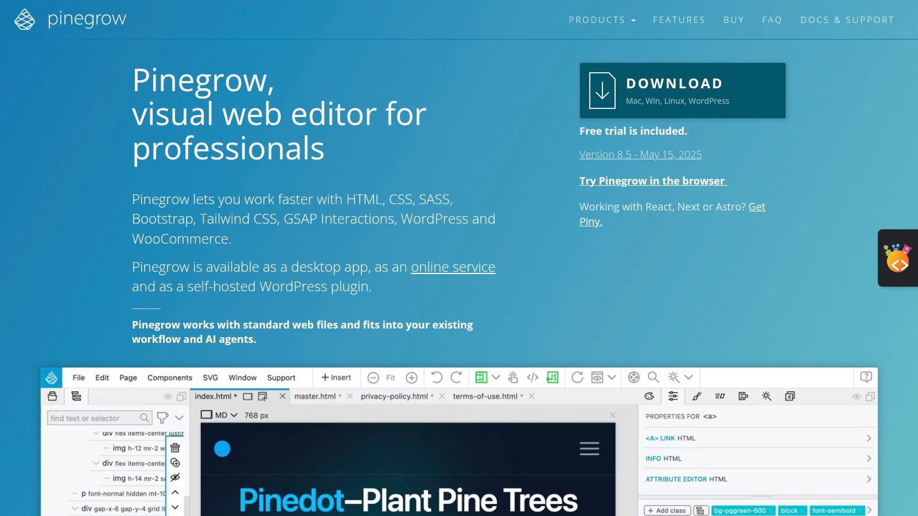Open the palette design panel icon
The image size is (918, 516).
(649, 396)
